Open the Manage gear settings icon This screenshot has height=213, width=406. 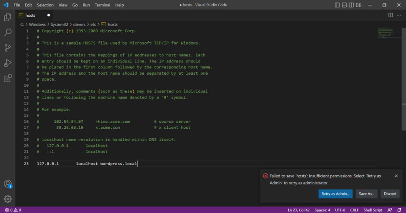coord(8,199)
